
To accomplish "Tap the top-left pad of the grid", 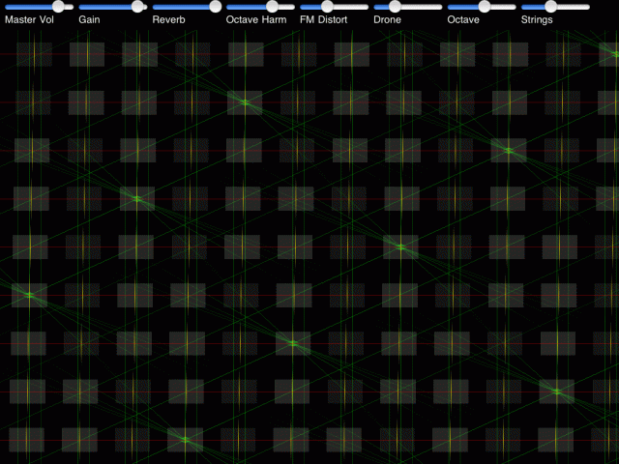I will pyautogui.click(x=32, y=54).
